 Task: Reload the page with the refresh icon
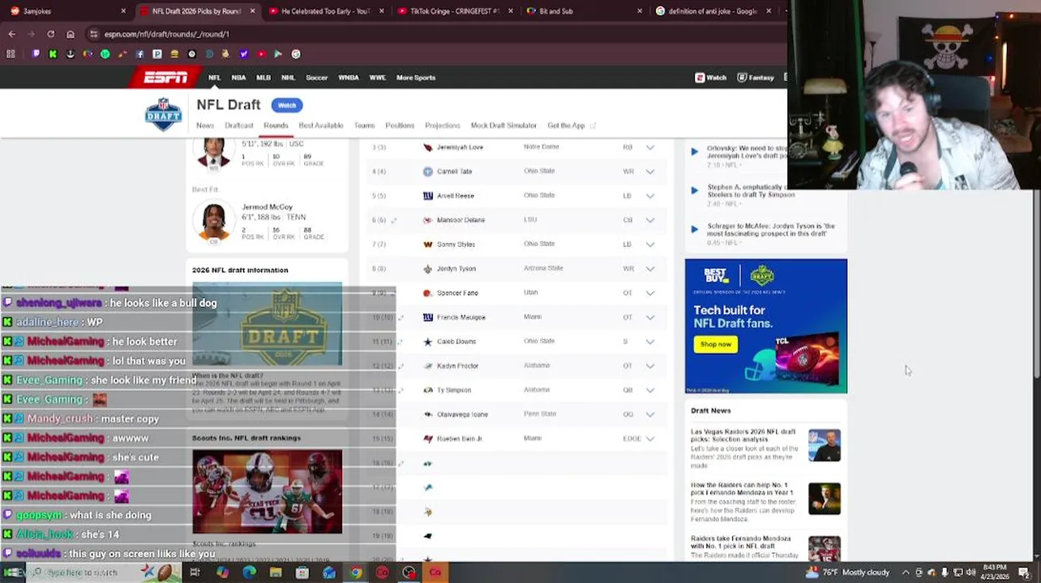click(50, 34)
